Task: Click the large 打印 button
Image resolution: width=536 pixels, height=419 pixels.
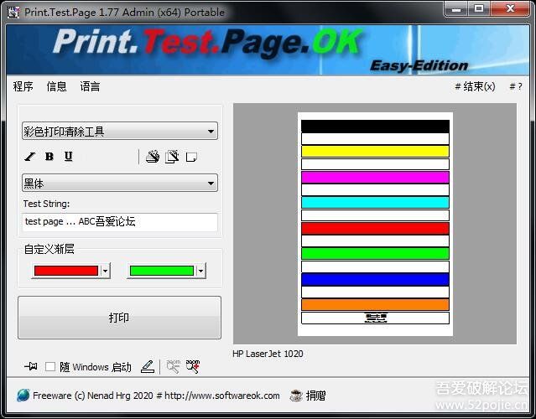Action: 119,318
